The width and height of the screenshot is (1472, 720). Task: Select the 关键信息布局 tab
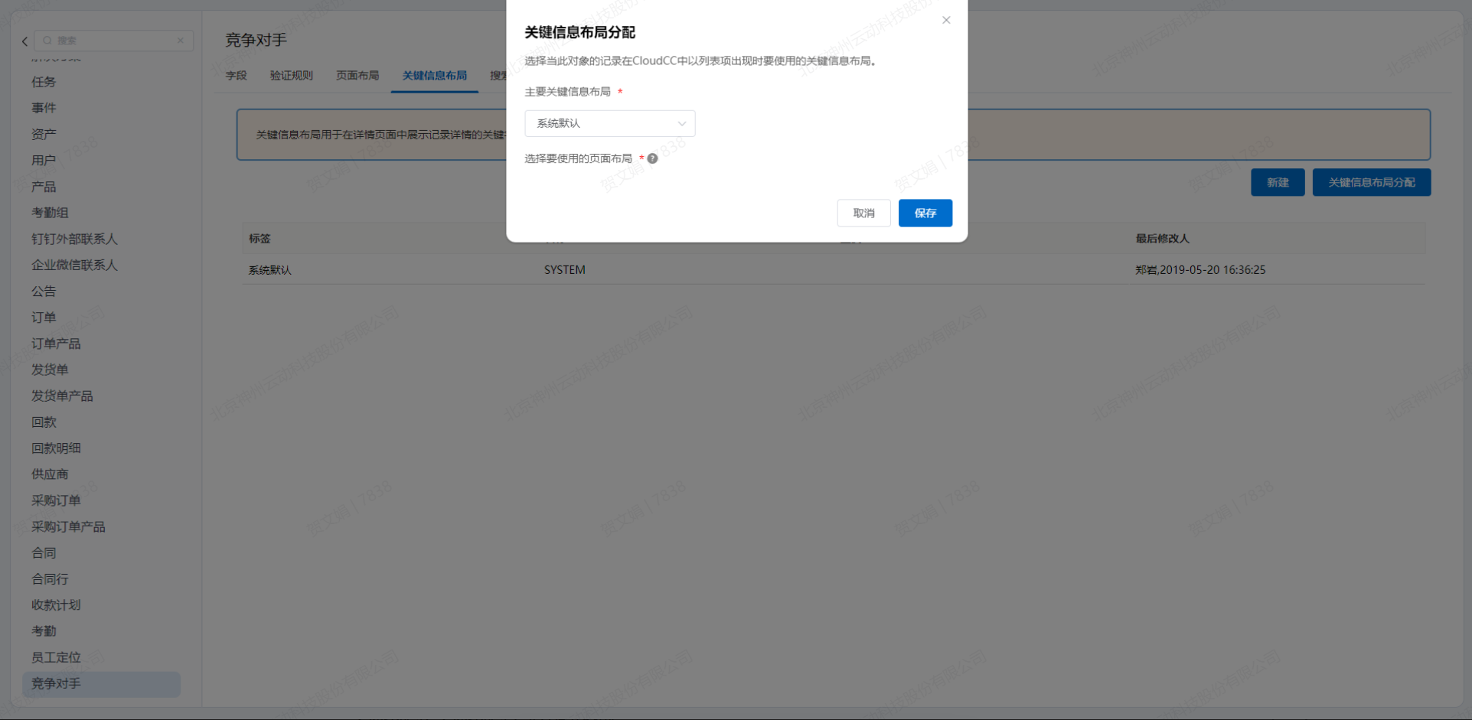(434, 76)
